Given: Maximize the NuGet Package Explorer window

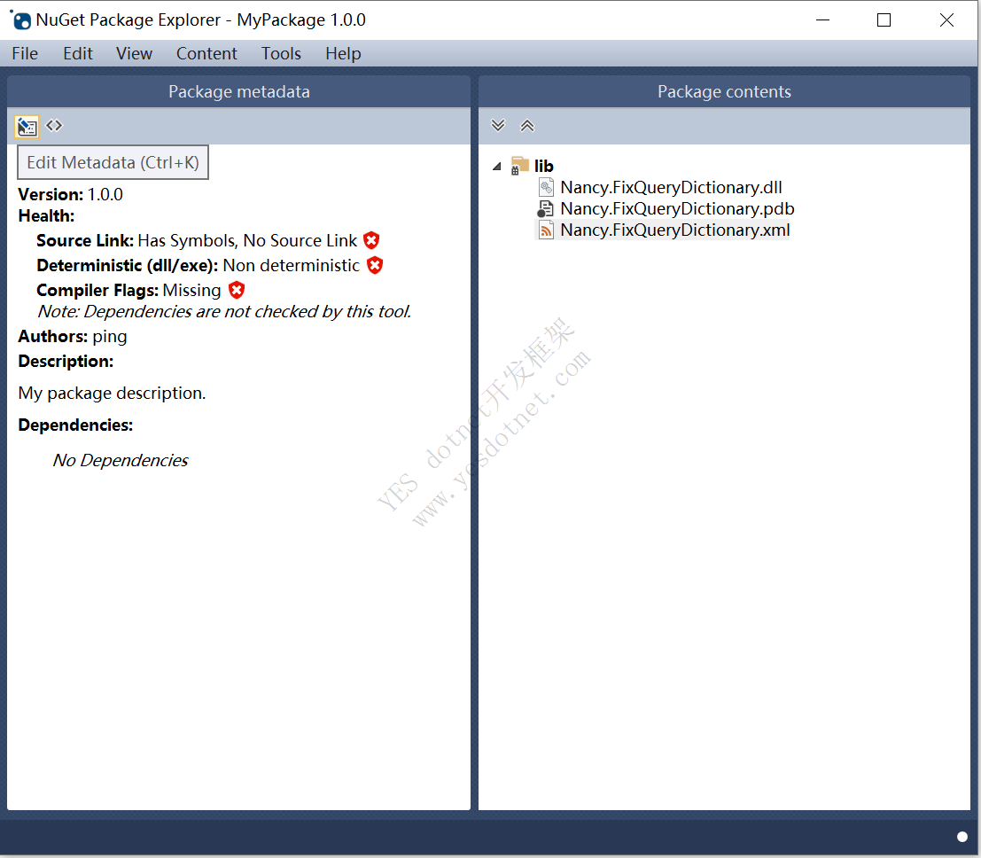Looking at the screenshot, I should (884, 20).
